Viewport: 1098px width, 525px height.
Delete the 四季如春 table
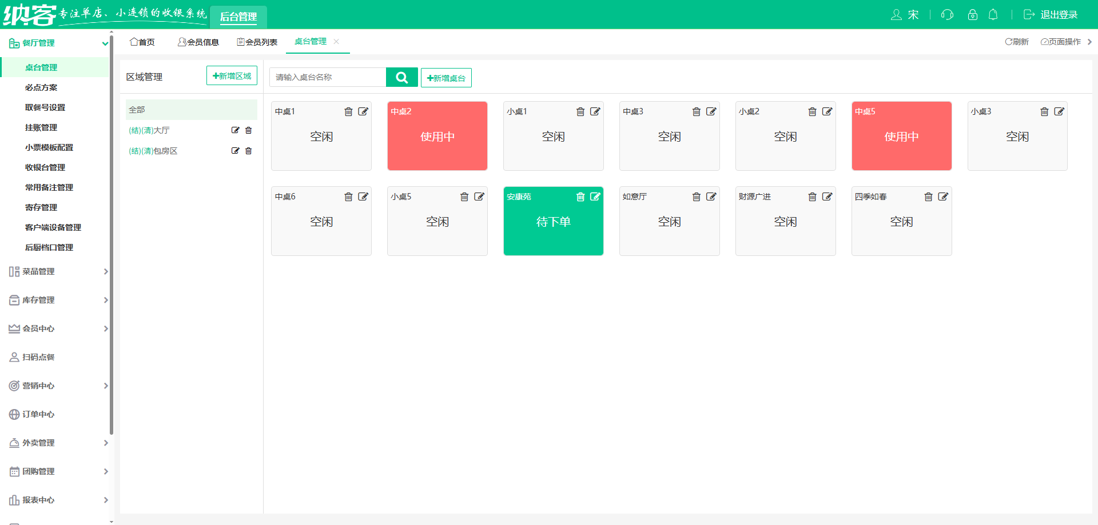point(928,197)
